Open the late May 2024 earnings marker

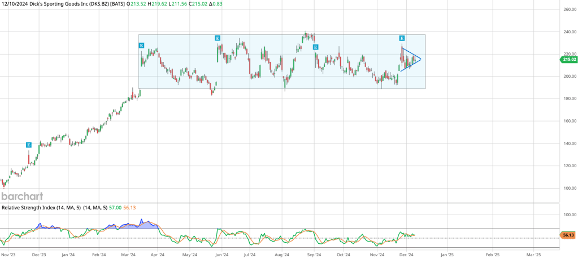[218, 38]
